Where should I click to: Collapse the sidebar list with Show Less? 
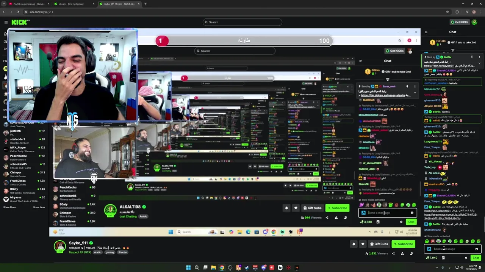39,207
